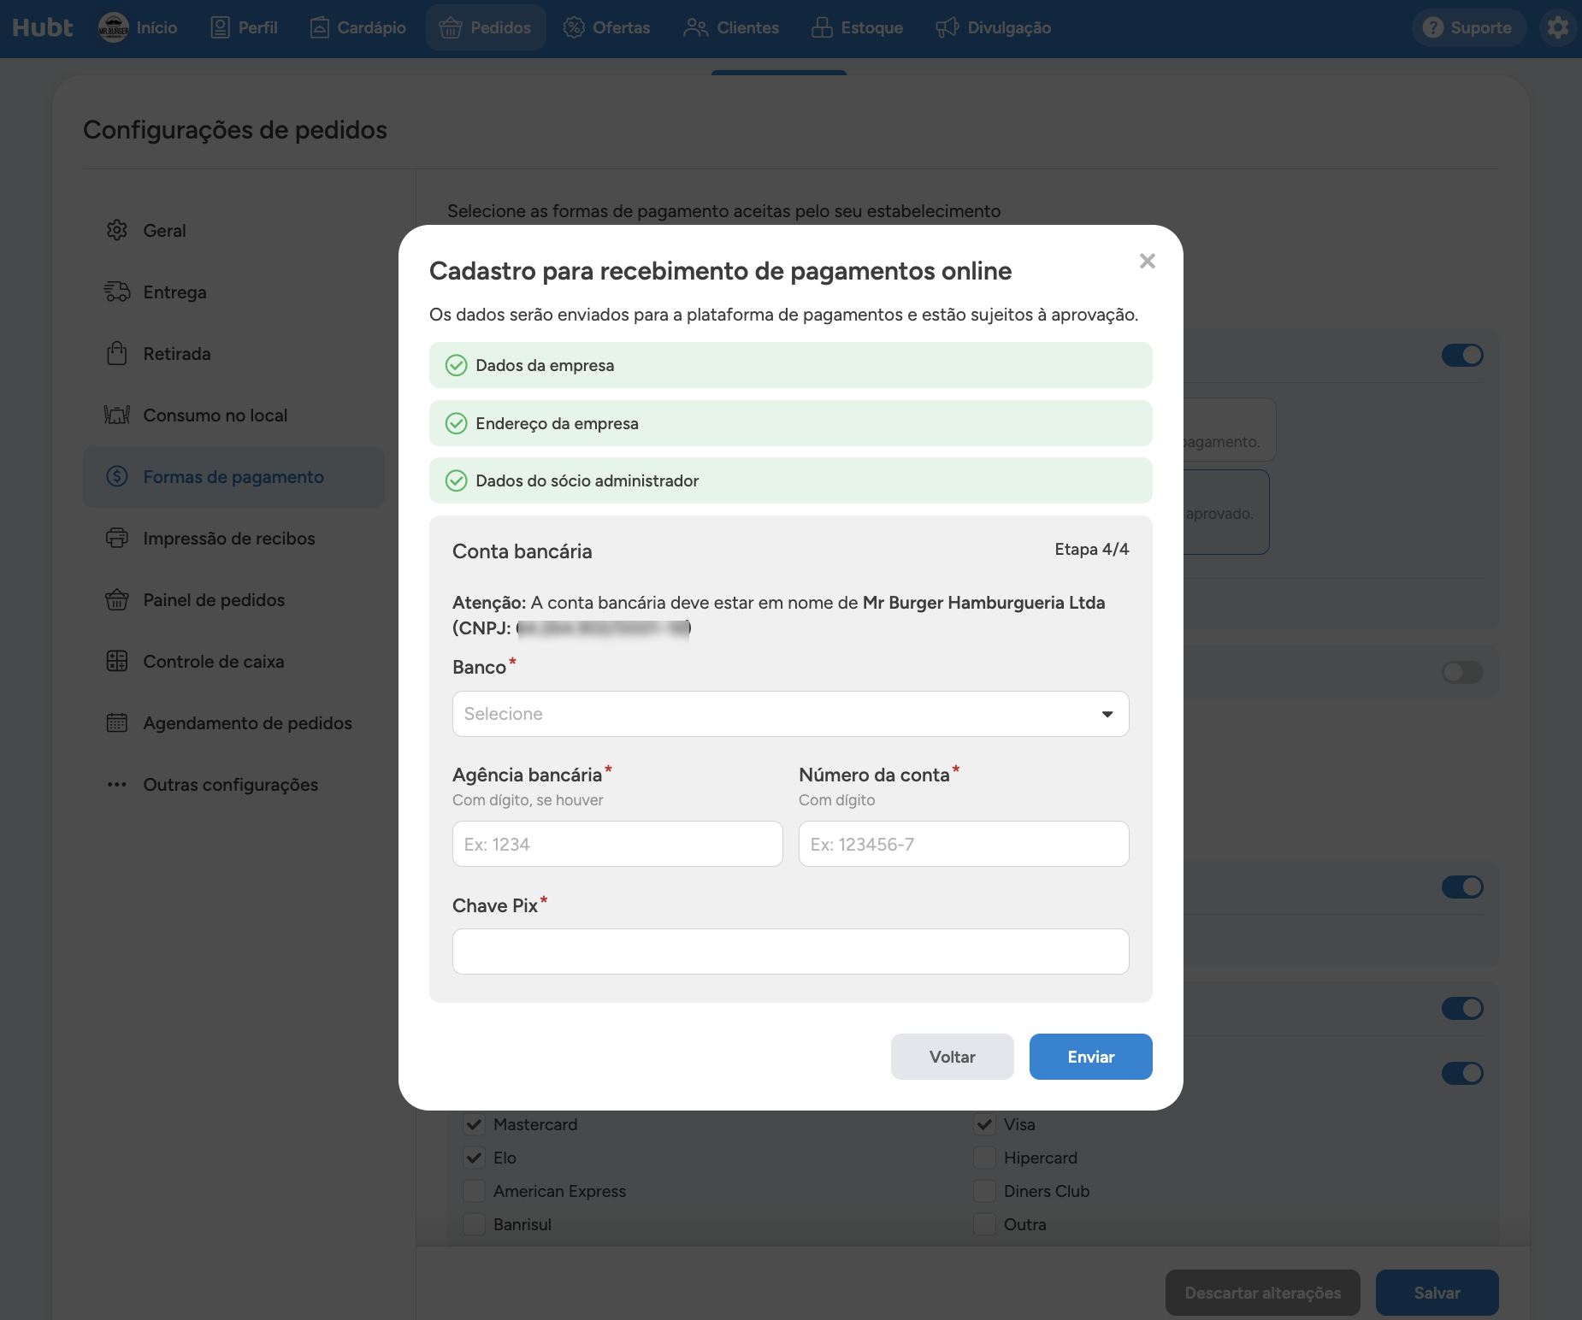Viewport: 1582px width, 1320px height.
Task: Expand the Dados da empresa step
Action: 790,365
